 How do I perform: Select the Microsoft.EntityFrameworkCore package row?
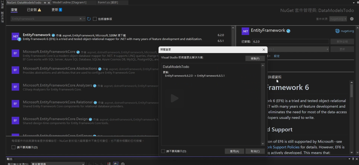coord(85,56)
